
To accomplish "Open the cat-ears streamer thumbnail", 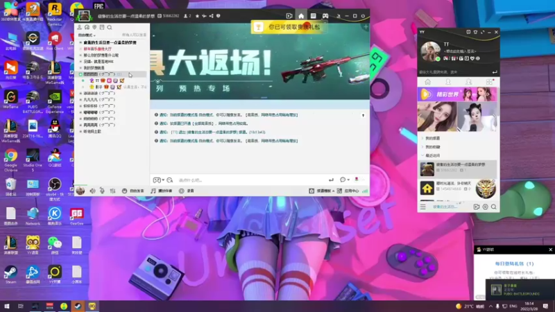I will click(477, 116).
